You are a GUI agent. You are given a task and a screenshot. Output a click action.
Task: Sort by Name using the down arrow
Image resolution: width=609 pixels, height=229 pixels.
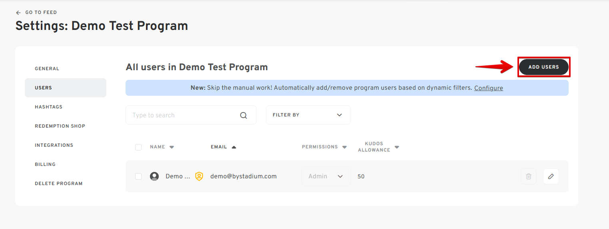[x=172, y=147]
